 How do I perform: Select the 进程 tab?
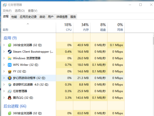tap(6, 16)
